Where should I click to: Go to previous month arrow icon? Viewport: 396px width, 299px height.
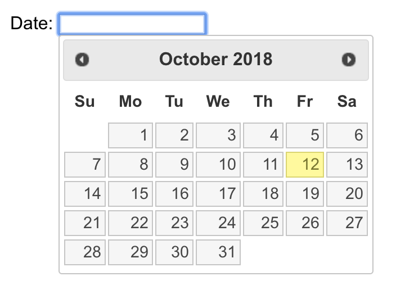(x=82, y=60)
